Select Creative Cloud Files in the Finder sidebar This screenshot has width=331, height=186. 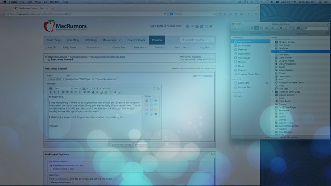[249, 74]
